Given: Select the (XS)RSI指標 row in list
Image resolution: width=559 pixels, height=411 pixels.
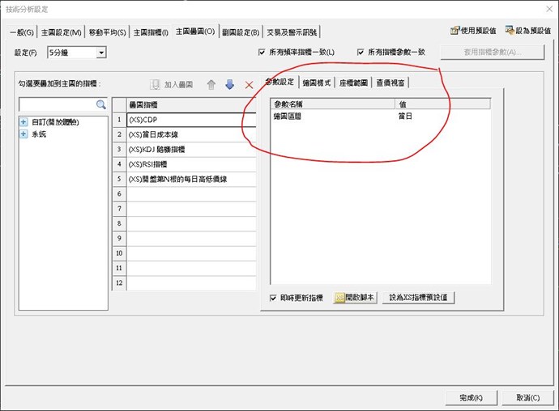Looking at the screenshot, I should (x=190, y=164).
